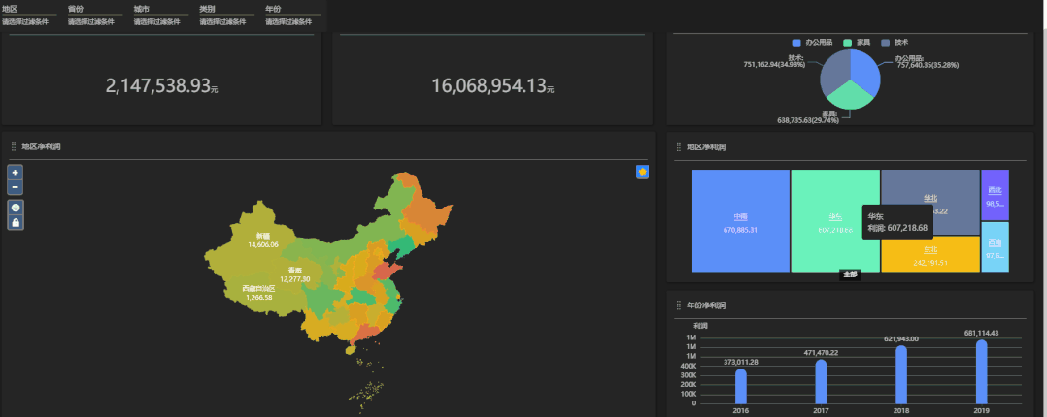
Task: Grab the drag handle of 年份净利润 panel
Action: (678, 305)
